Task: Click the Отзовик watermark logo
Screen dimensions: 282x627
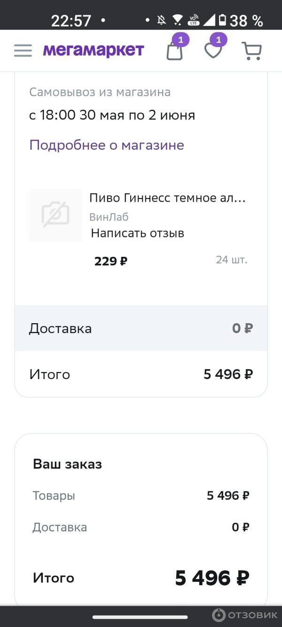Action: coord(245,615)
